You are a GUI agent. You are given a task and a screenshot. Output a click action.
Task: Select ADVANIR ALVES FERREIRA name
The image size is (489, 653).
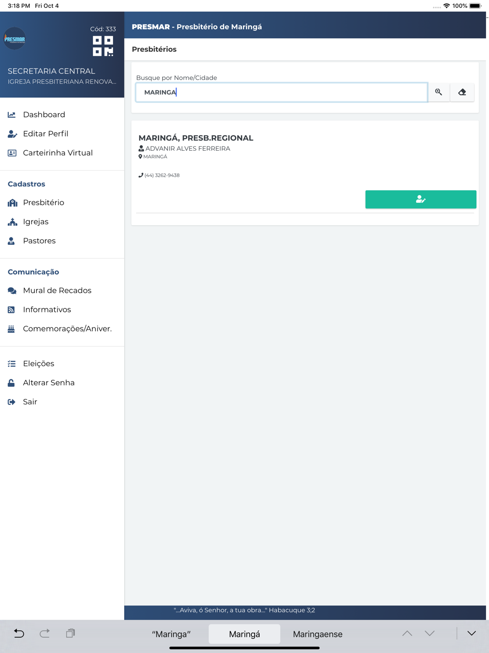[x=188, y=148]
